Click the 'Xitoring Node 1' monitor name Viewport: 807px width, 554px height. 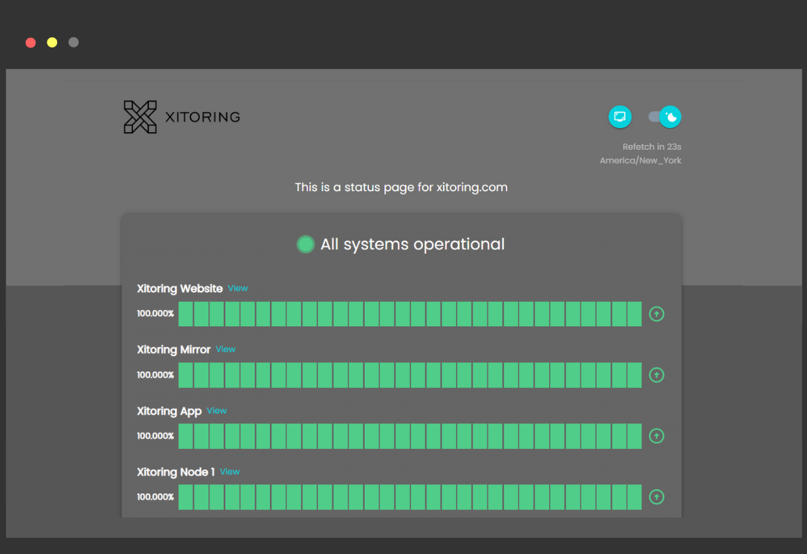click(x=176, y=472)
